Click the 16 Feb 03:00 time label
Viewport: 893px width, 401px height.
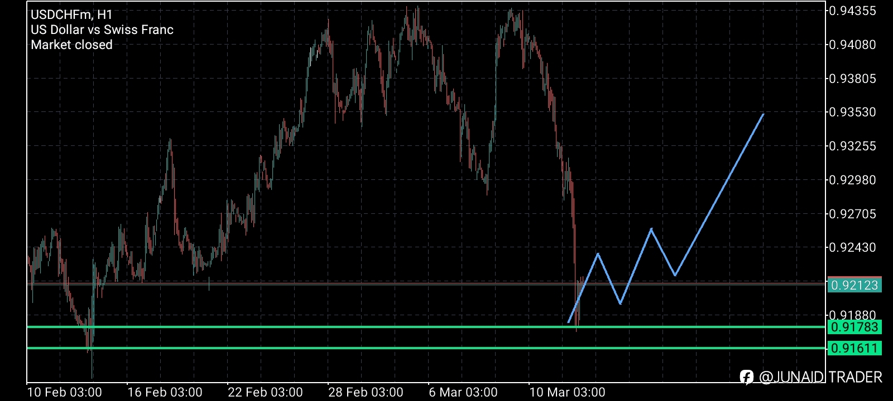pyautogui.click(x=165, y=392)
